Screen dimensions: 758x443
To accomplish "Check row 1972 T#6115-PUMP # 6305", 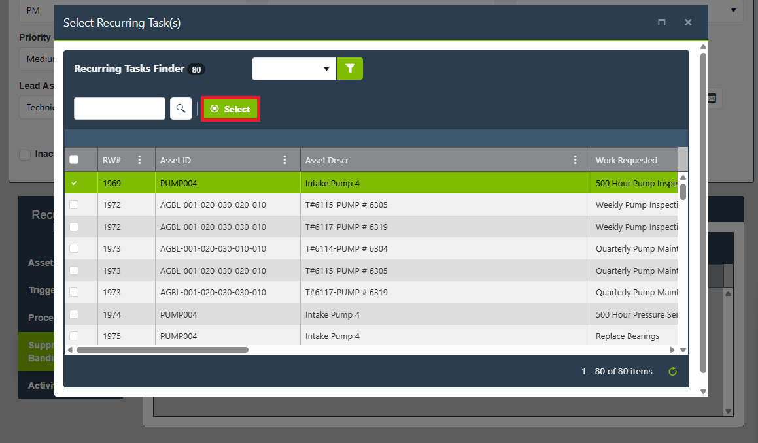I will click(74, 205).
